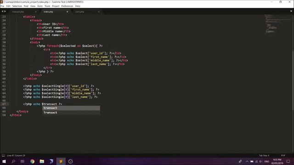Open network icon in system tray

256,161
